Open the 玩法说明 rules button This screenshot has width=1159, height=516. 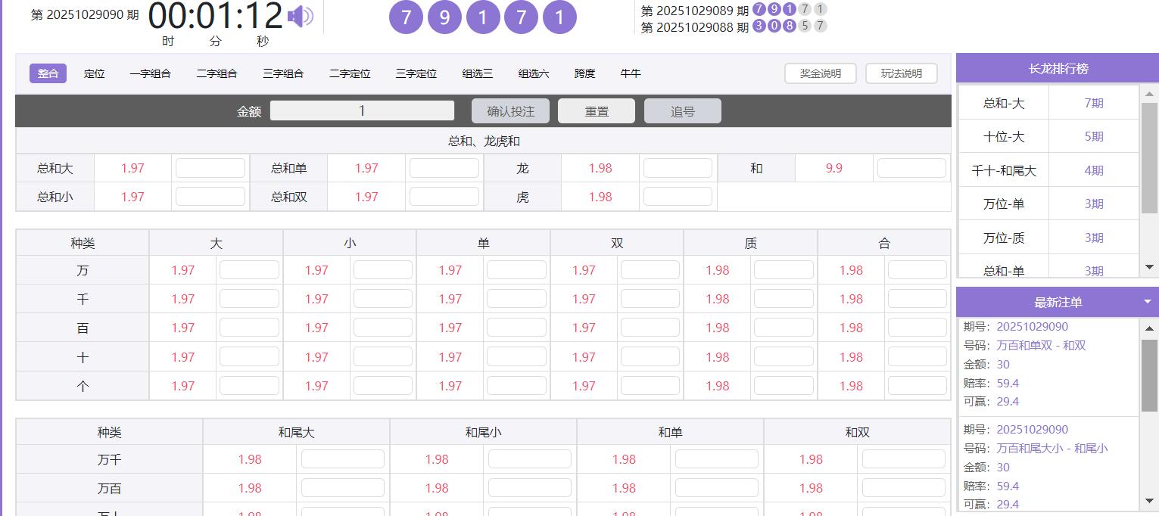point(901,73)
